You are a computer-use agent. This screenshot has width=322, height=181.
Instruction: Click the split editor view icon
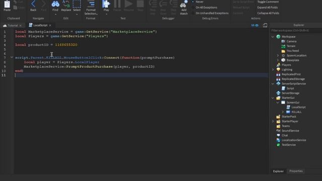click(265, 25)
